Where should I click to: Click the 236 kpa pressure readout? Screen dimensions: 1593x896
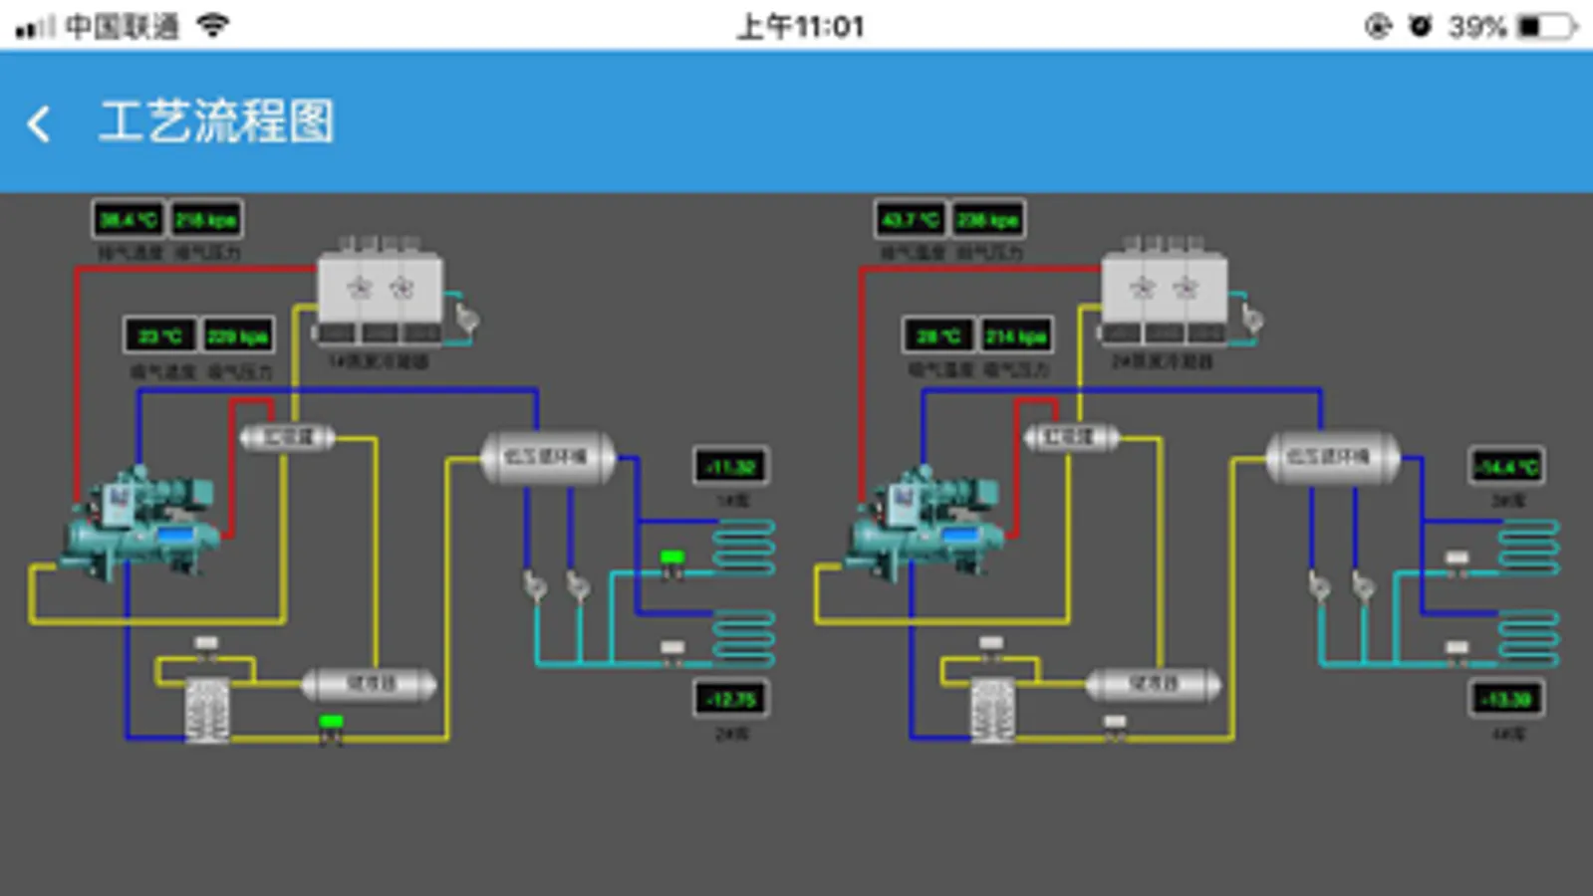988,220
